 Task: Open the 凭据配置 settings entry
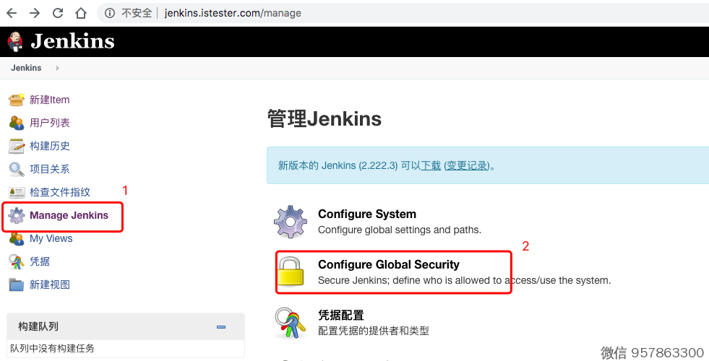(341, 316)
